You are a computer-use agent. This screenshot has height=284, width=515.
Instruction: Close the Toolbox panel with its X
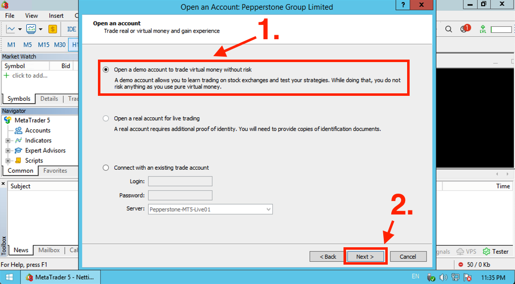tap(3, 184)
